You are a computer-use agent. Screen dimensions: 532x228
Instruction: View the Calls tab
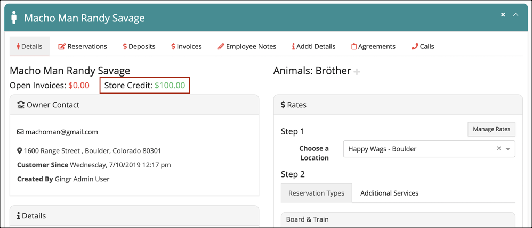pyautogui.click(x=423, y=46)
